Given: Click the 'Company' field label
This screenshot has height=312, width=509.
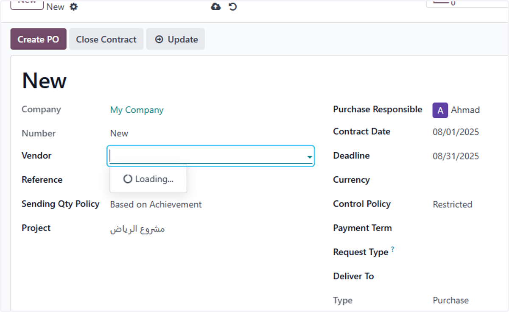Looking at the screenshot, I should (x=41, y=109).
